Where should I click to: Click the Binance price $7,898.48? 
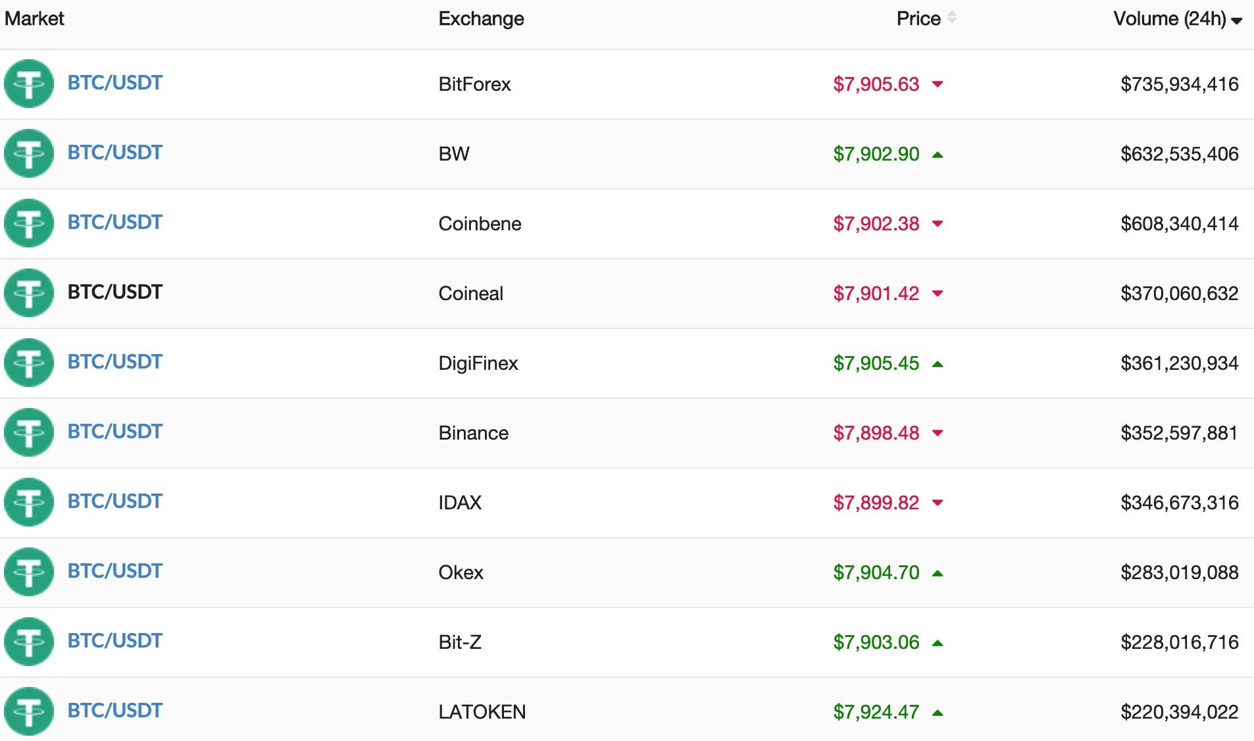click(x=876, y=433)
